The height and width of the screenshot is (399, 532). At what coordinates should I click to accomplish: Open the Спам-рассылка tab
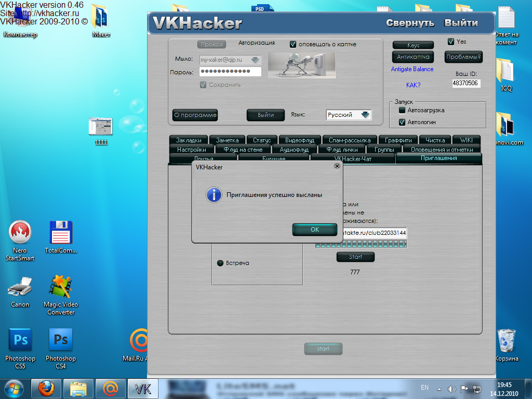point(350,140)
